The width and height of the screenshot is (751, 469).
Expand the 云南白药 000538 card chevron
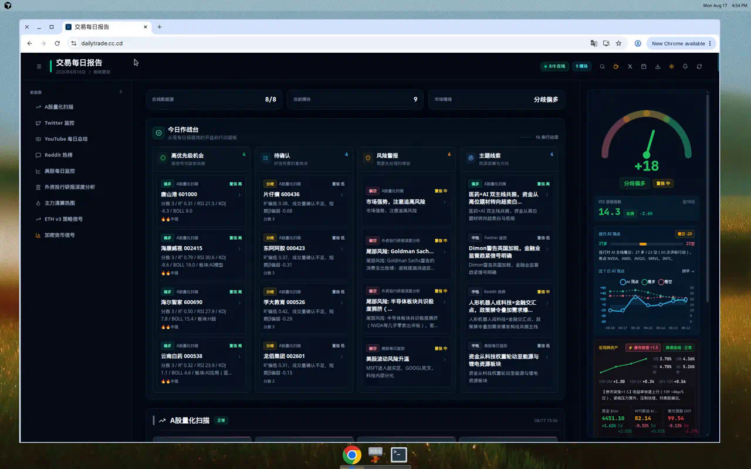239,356
